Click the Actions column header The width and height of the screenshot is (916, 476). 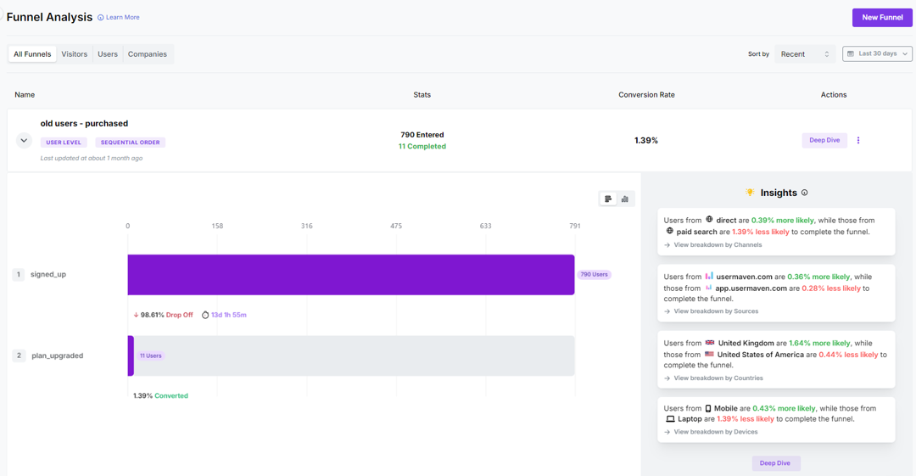click(834, 95)
